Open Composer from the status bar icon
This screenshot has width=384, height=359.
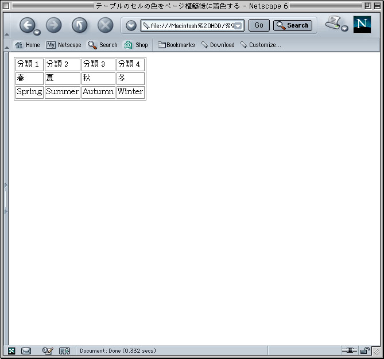(x=48, y=351)
